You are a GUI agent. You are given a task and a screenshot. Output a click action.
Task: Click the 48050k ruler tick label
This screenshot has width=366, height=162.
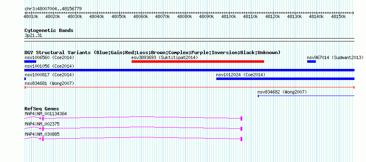tap(119, 16)
